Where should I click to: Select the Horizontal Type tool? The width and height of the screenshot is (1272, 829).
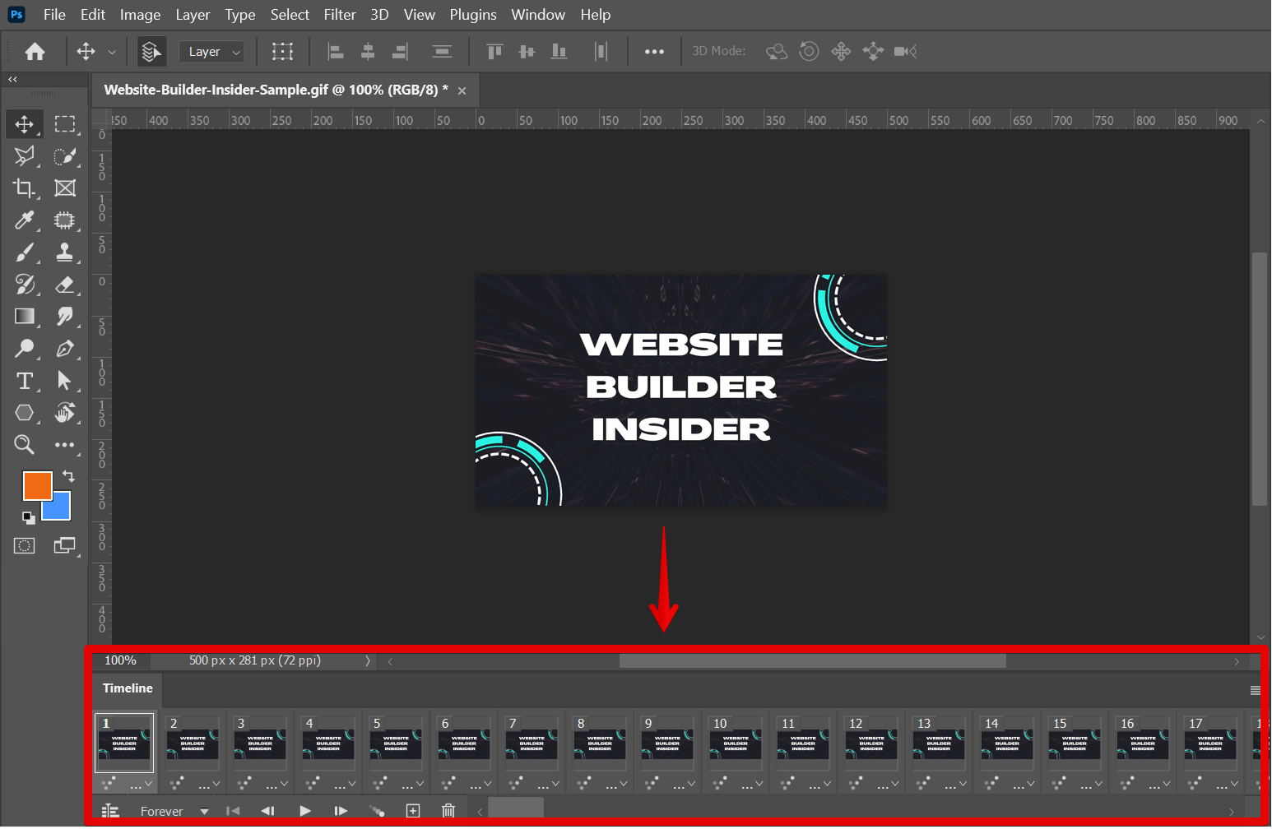25,381
